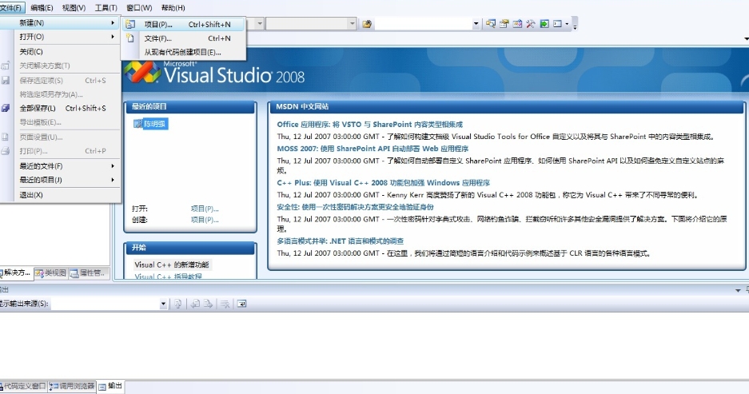The image size is (749, 394).
Task: Click the recent project icon beside 陈明强
Action: point(138,124)
